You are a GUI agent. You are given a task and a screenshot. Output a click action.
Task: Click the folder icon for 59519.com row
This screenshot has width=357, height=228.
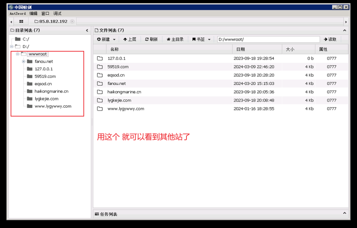tap(100, 67)
